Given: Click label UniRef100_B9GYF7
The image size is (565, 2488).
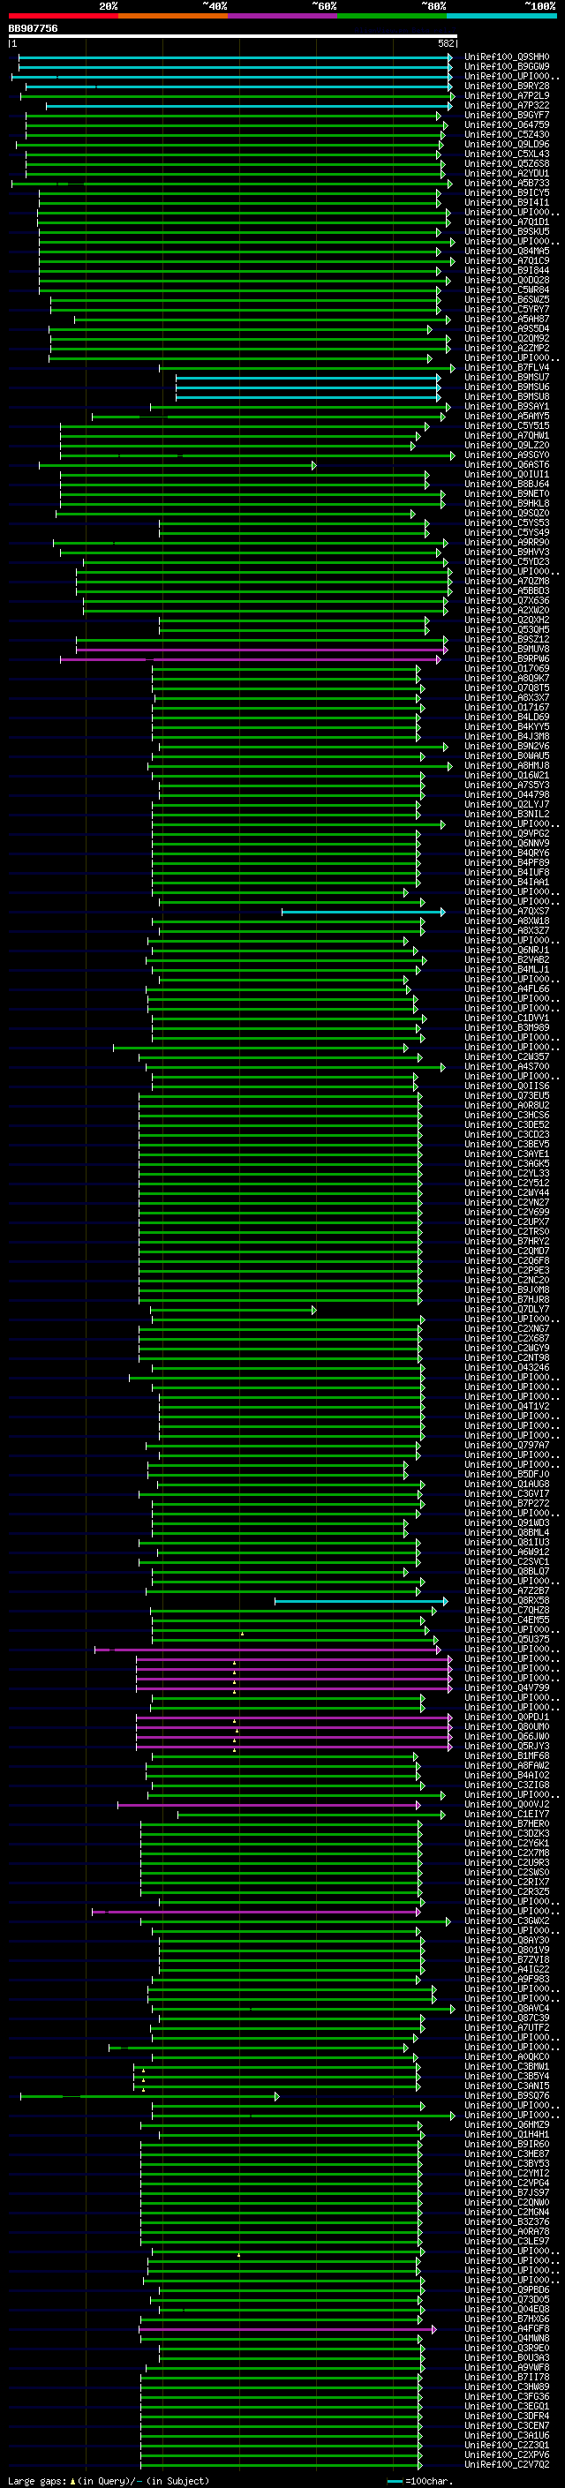Looking at the screenshot, I should coord(506,115).
